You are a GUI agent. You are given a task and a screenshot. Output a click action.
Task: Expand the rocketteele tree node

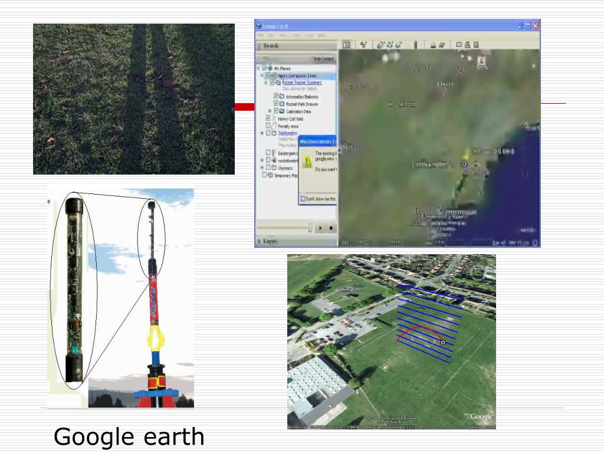[262, 160]
